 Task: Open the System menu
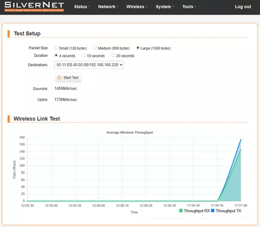point(165,7)
